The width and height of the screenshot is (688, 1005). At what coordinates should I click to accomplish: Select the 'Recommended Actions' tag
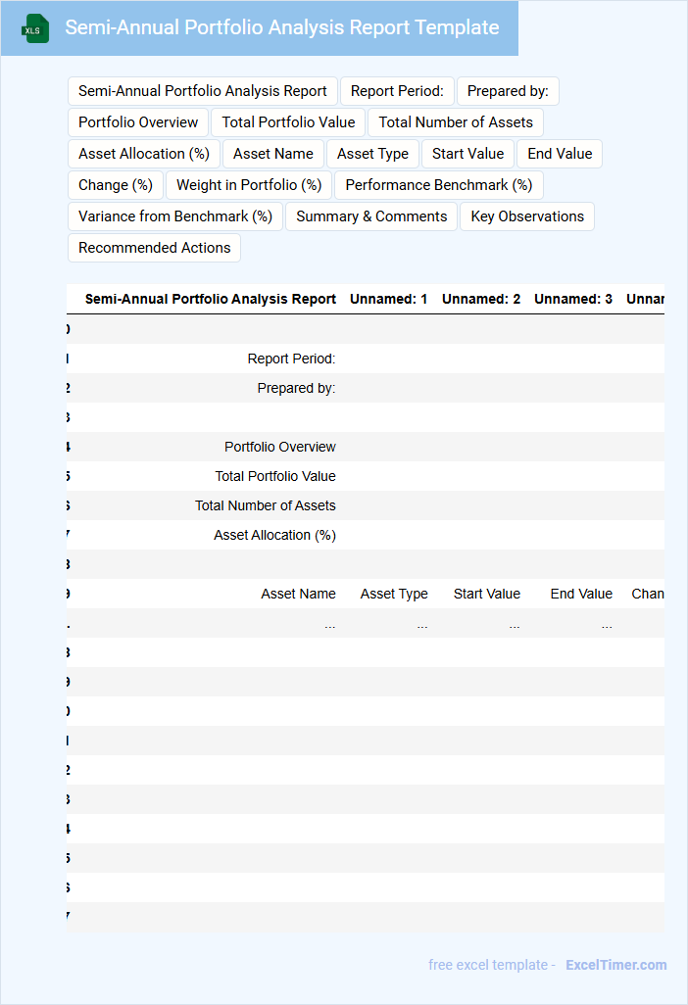point(155,248)
